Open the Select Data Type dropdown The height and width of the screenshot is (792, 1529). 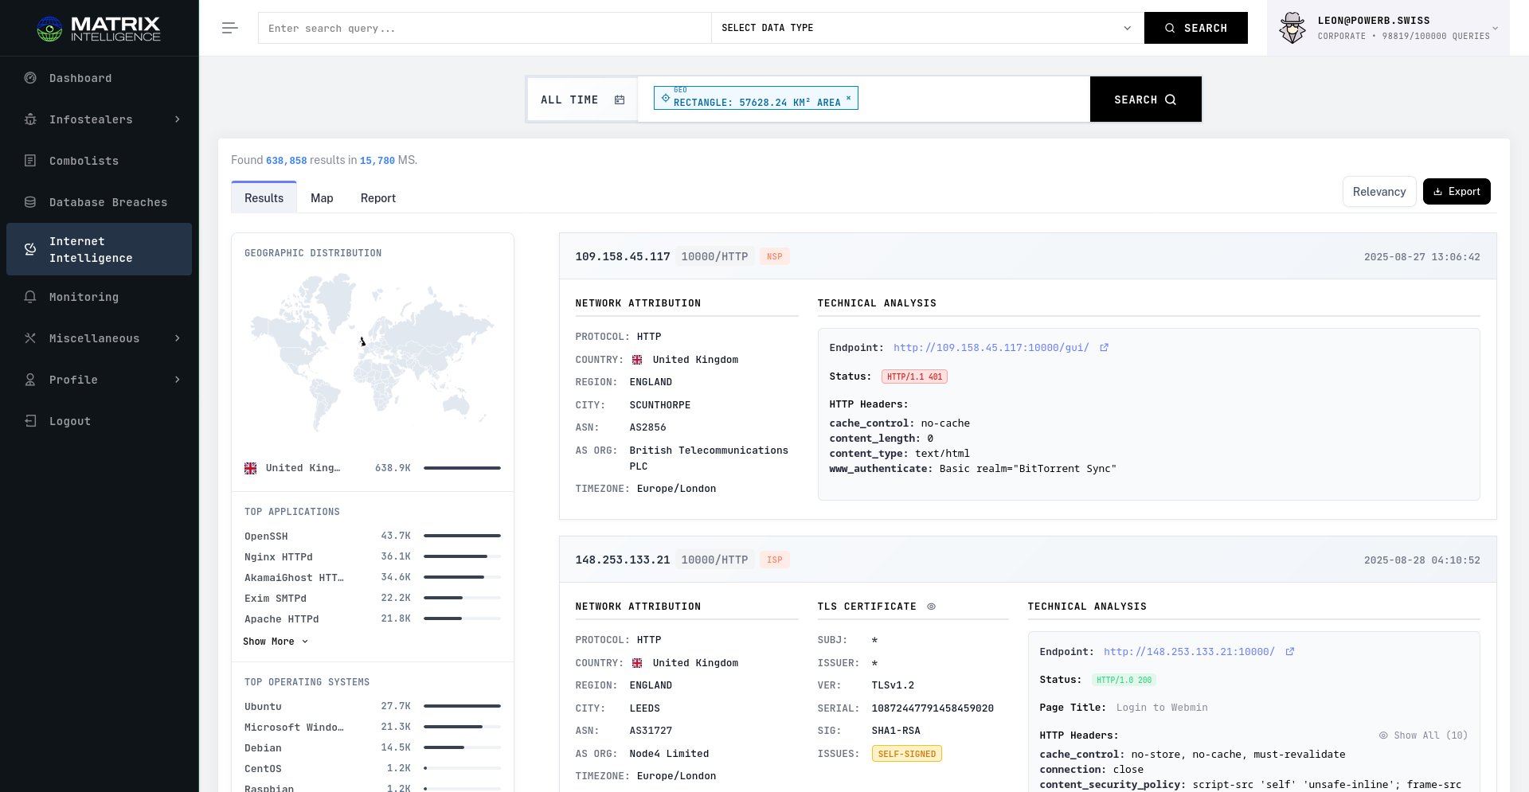927,28
